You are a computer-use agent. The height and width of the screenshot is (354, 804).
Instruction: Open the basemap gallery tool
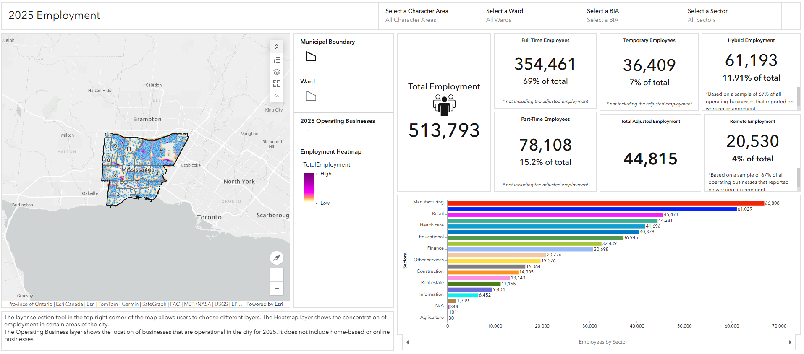tap(277, 83)
